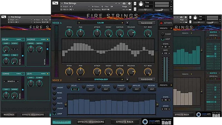Select next Voice 1 sound after X.A.I.M
This screenshot has width=222, height=125.
(122, 23)
